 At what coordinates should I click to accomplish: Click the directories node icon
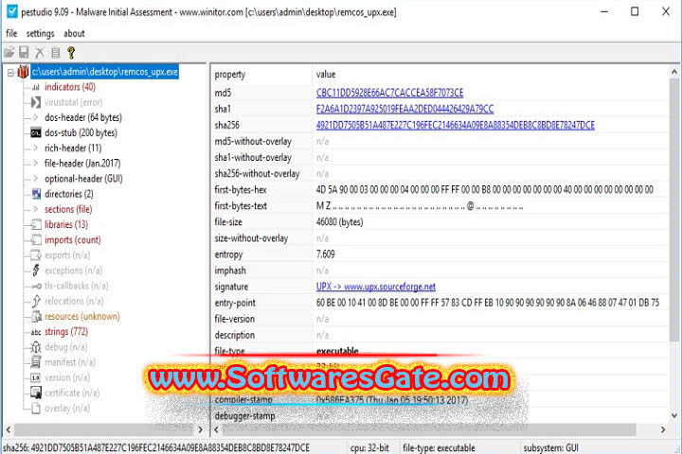36,194
